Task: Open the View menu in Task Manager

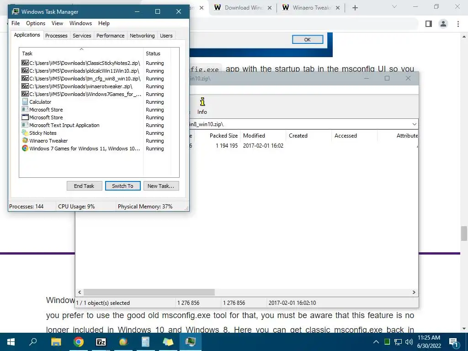Action: (57, 23)
